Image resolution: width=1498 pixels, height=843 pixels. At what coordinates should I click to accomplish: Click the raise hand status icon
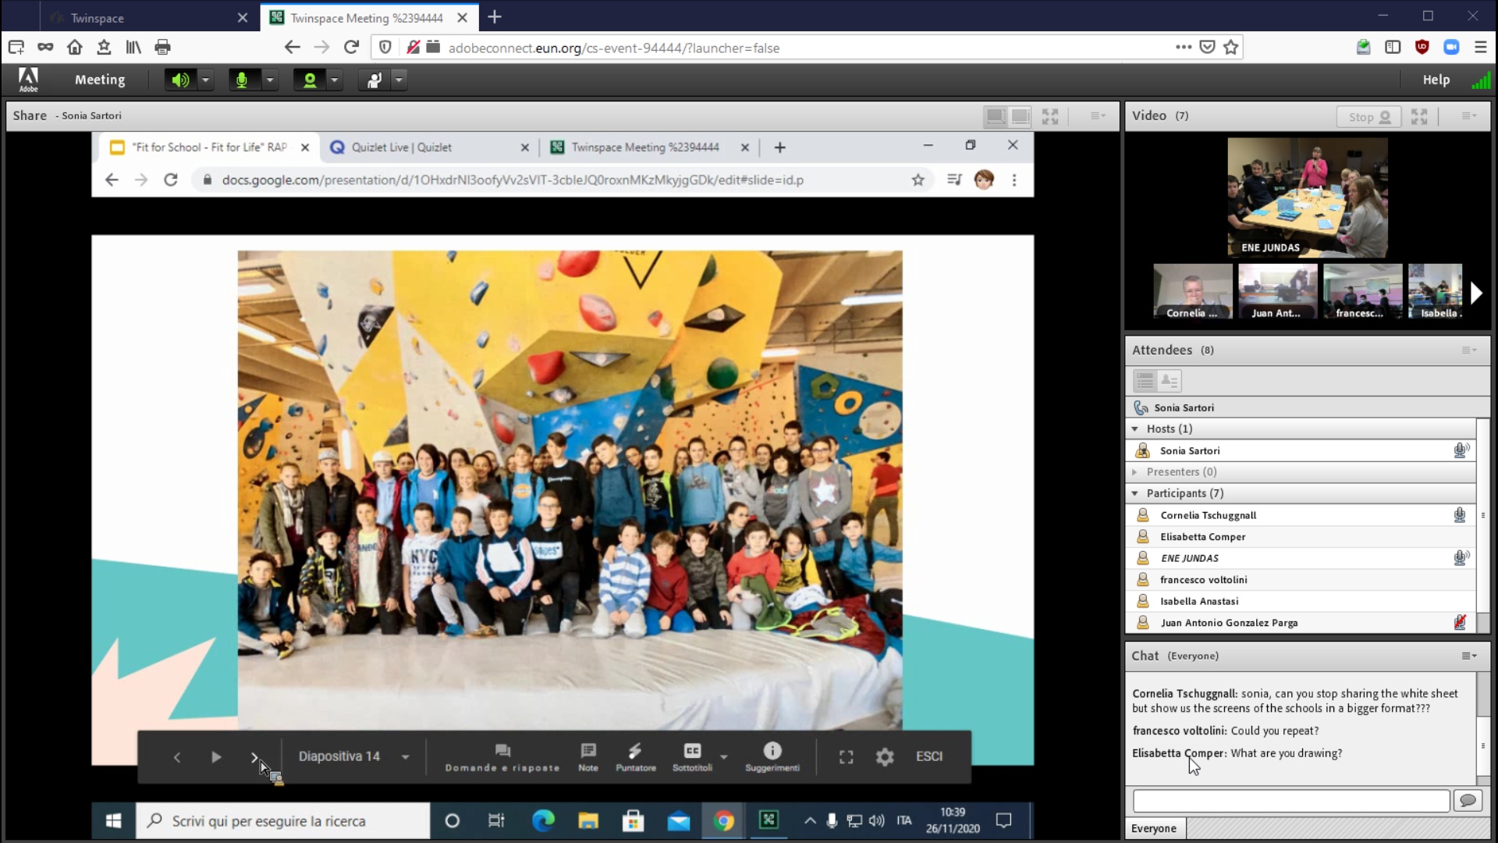(x=374, y=80)
